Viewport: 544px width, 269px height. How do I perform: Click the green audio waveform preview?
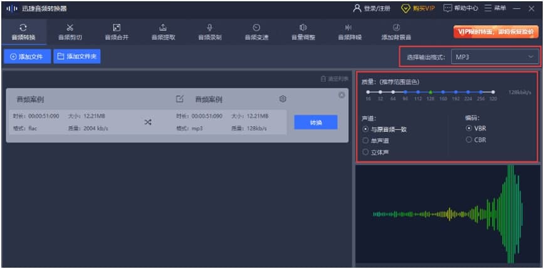point(447,214)
